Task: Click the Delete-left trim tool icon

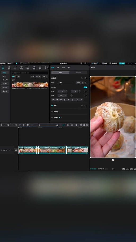Action: (x=20, y=125)
